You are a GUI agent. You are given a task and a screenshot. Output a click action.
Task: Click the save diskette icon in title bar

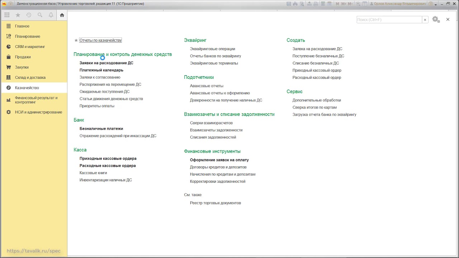click(x=289, y=4)
